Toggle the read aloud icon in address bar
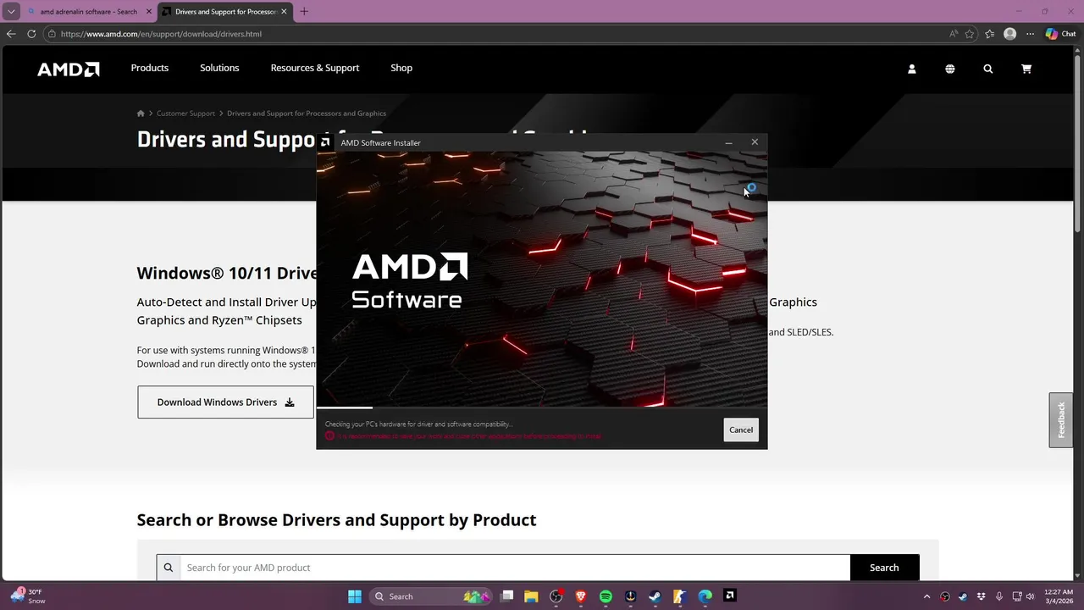Viewport: 1084px width, 610px height. [954, 34]
